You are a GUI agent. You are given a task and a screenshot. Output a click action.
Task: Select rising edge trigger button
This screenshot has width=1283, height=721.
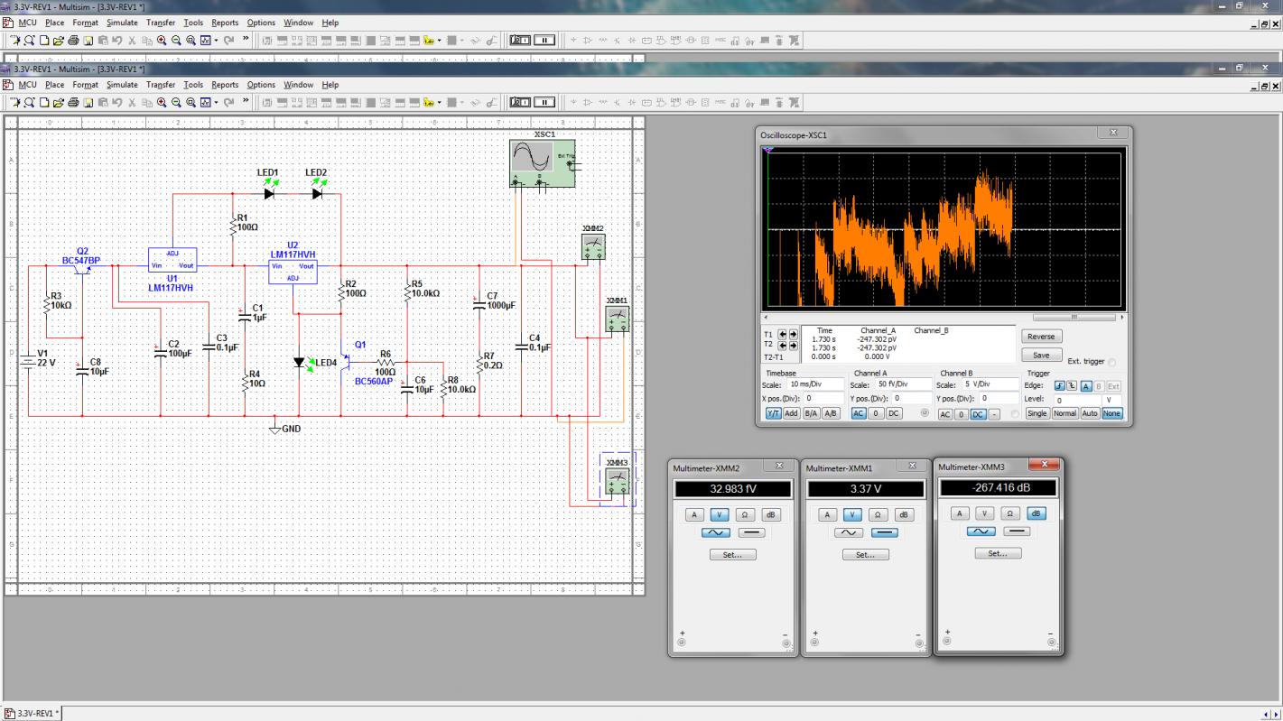pyautogui.click(x=1060, y=385)
